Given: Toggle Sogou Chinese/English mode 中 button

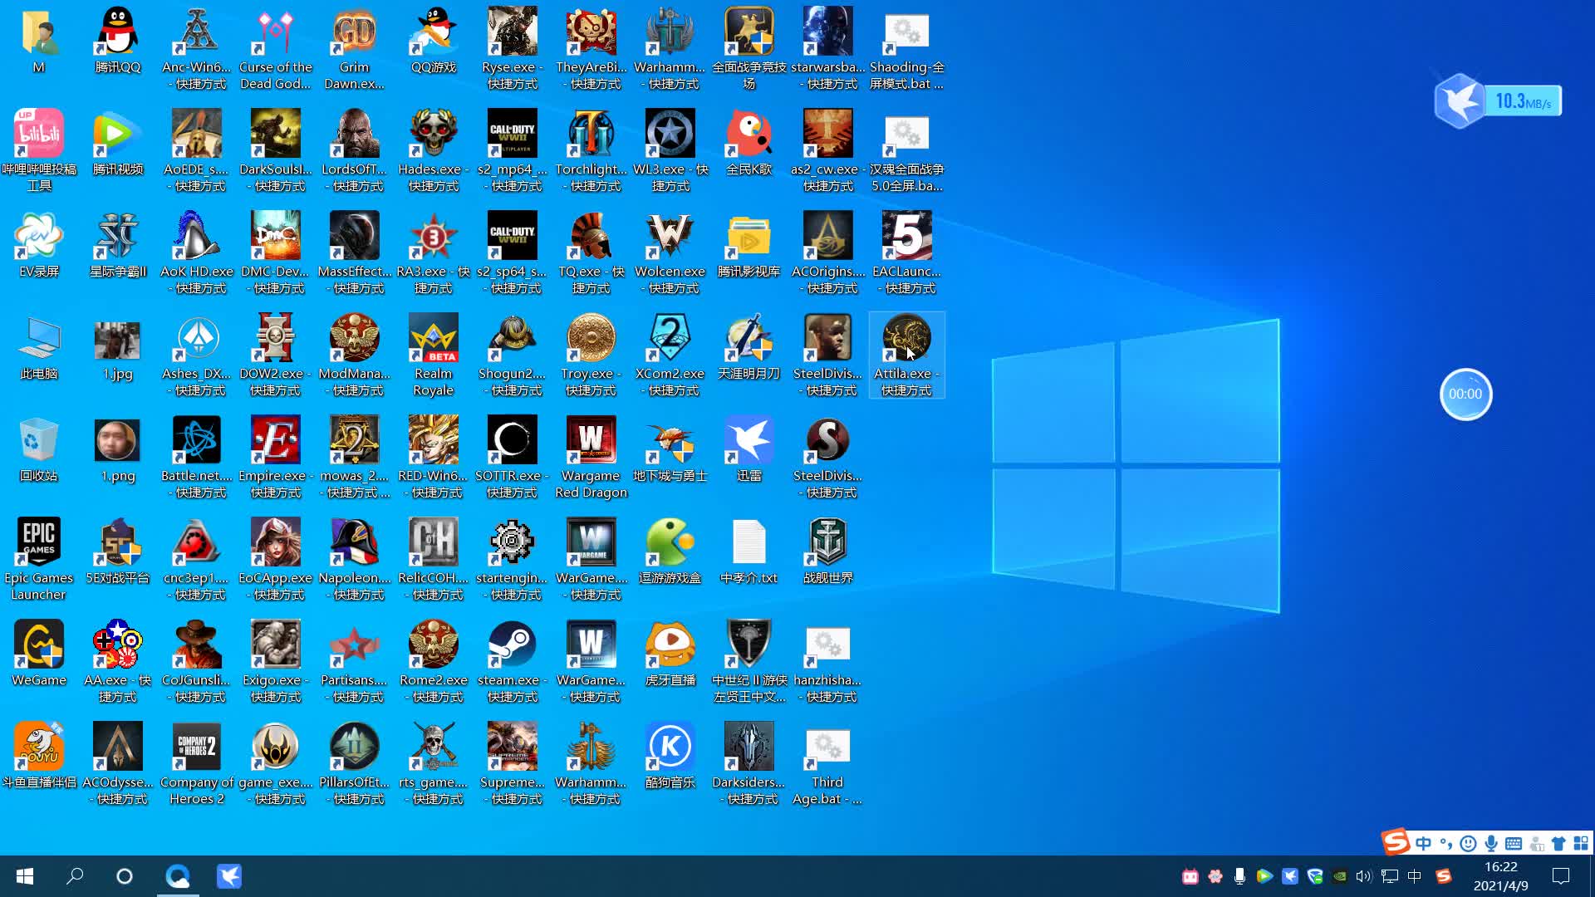Looking at the screenshot, I should click(x=1424, y=844).
